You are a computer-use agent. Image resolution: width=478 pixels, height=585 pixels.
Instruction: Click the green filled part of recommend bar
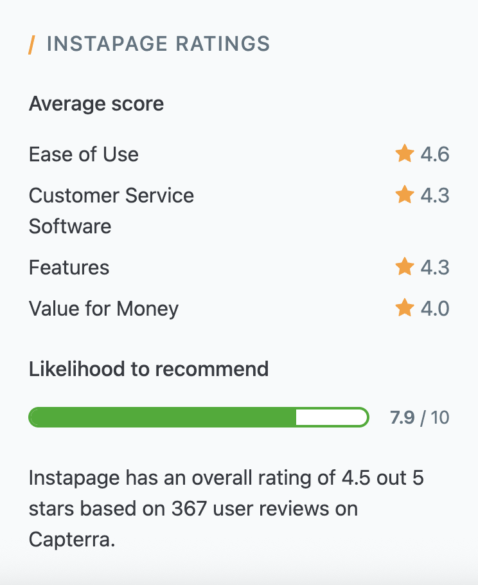click(x=163, y=417)
